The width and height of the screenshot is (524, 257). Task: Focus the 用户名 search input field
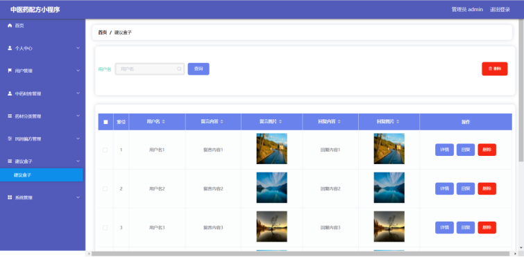(x=150, y=69)
